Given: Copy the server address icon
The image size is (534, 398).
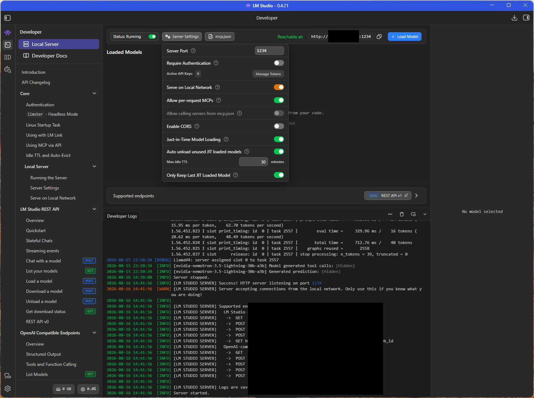Looking at the screenshot, I should (379, 37).
